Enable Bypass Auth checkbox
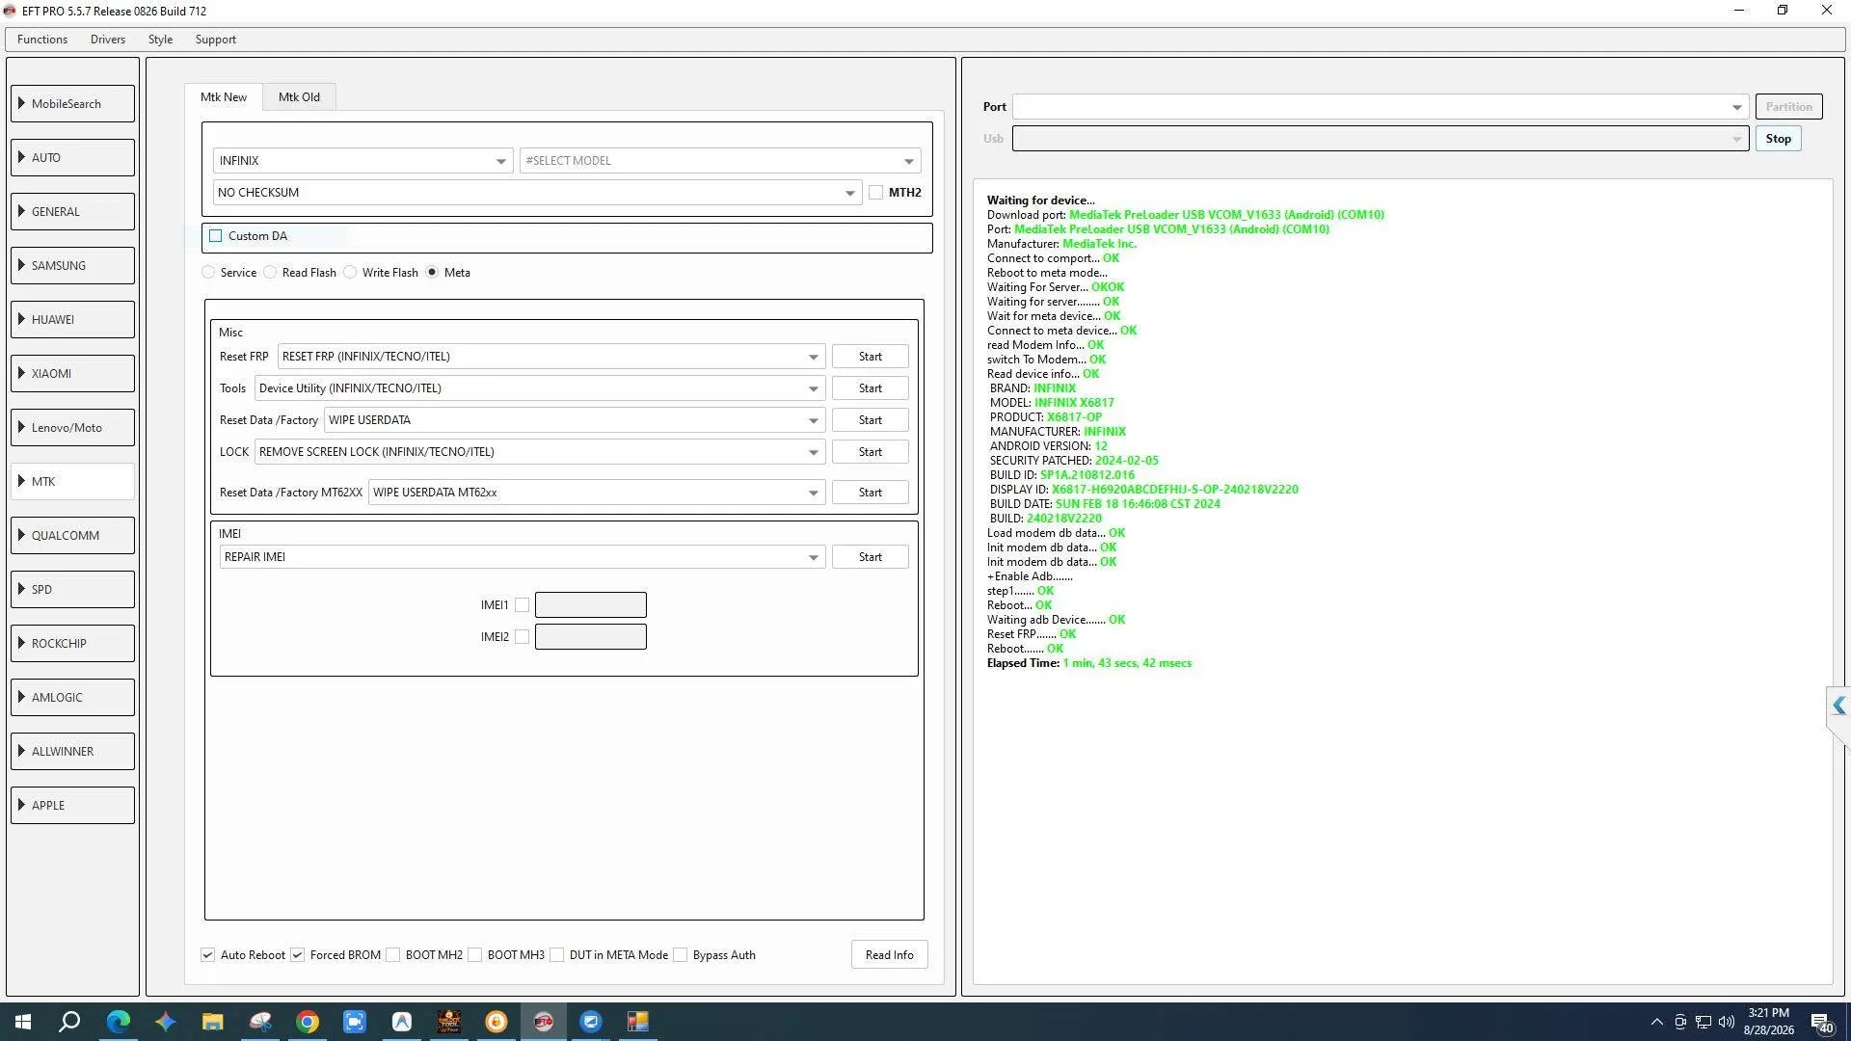Screen dimensions: 1851x1041 point(680,955)
